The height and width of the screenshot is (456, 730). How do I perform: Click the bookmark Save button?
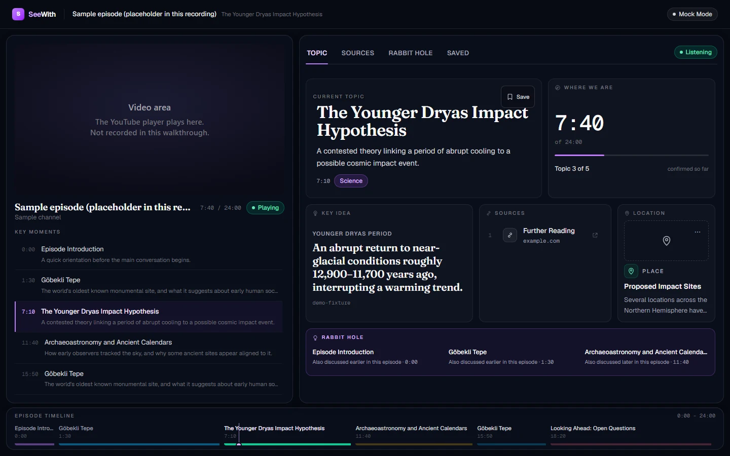point(518,97)
